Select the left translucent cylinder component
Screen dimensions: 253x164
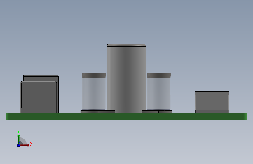[94, 94]
